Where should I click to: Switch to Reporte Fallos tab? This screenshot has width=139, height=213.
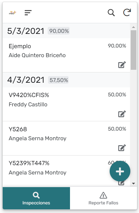point(103,198)
